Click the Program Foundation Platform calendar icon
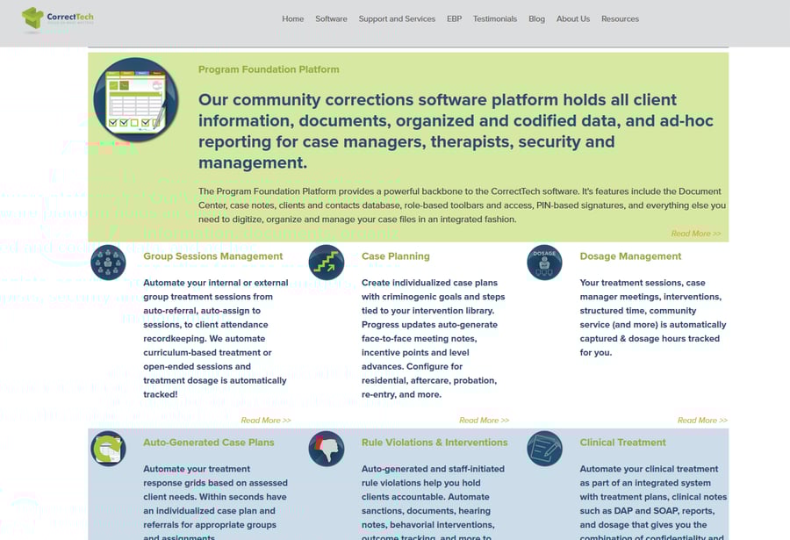This screenshot has height=540, width=790. pos(135,100)
